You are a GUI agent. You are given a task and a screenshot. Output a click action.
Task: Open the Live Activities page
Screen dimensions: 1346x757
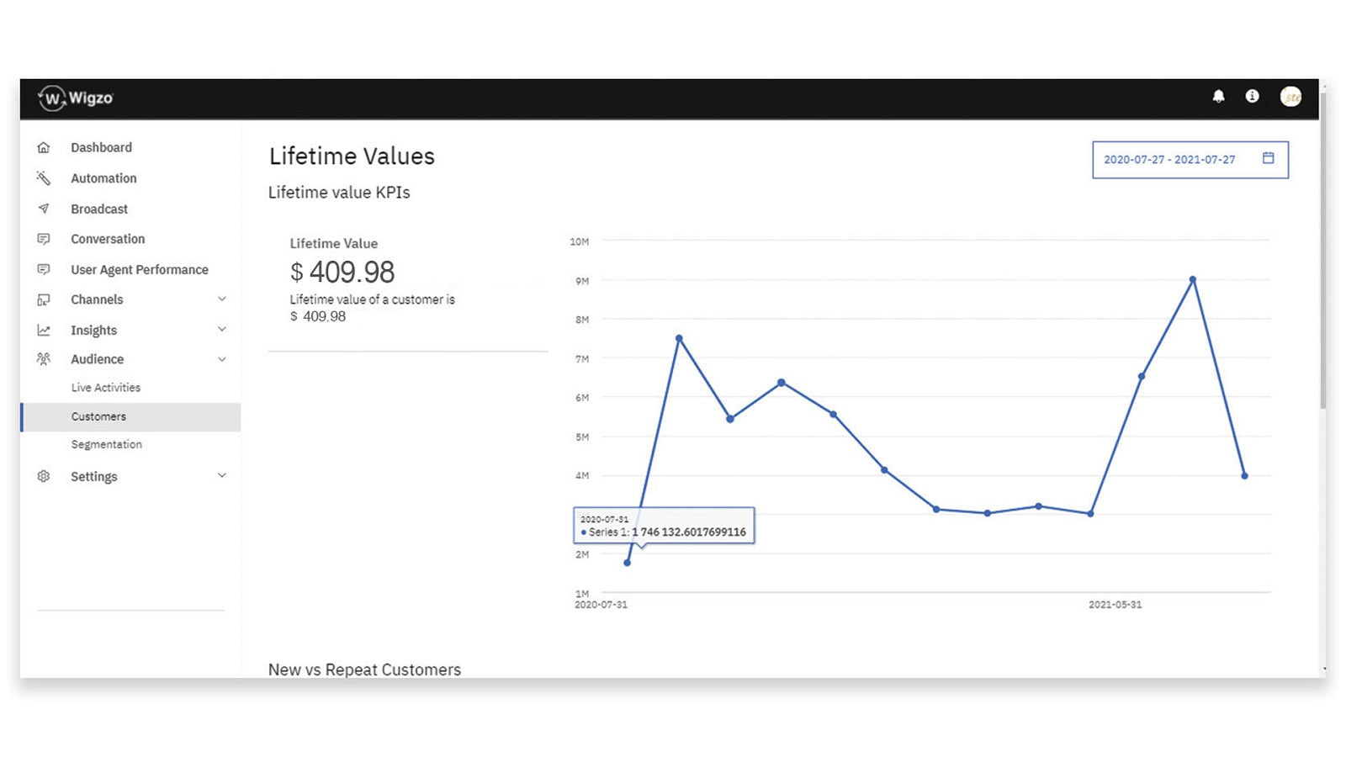click(105, 388)
